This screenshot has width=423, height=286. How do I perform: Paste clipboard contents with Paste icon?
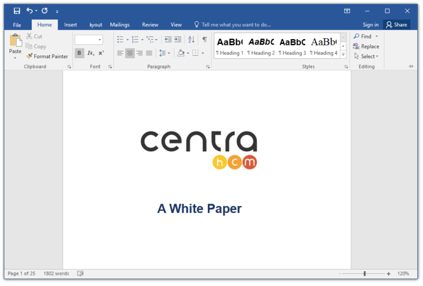15,41
